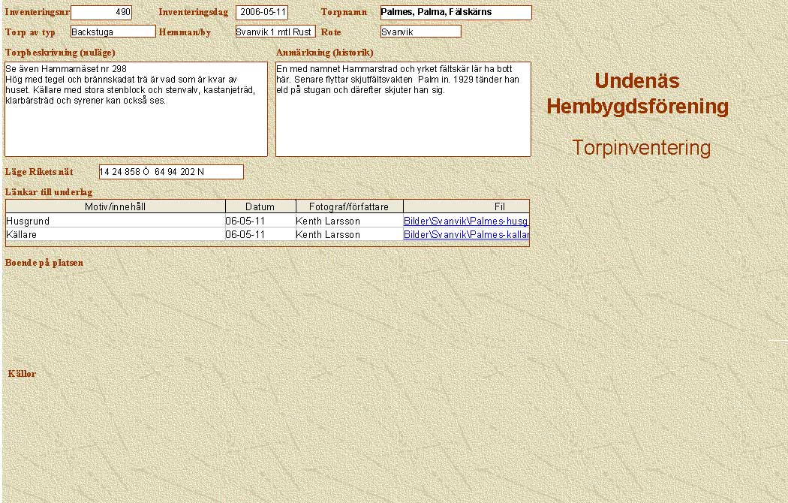The image size is (788, 503).
Task: Click the Datum column header
Action: point(260,206)
